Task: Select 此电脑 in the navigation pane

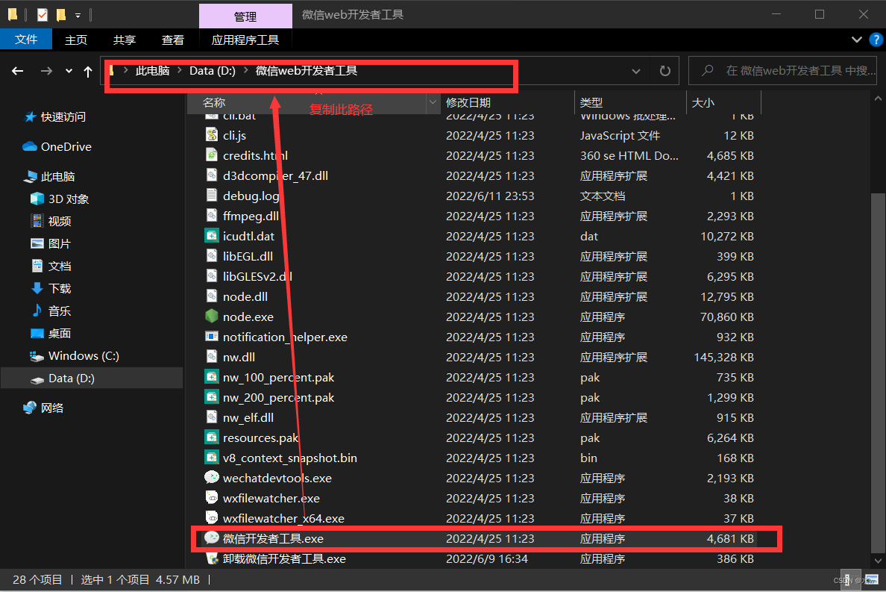Action: click(49, 176)
